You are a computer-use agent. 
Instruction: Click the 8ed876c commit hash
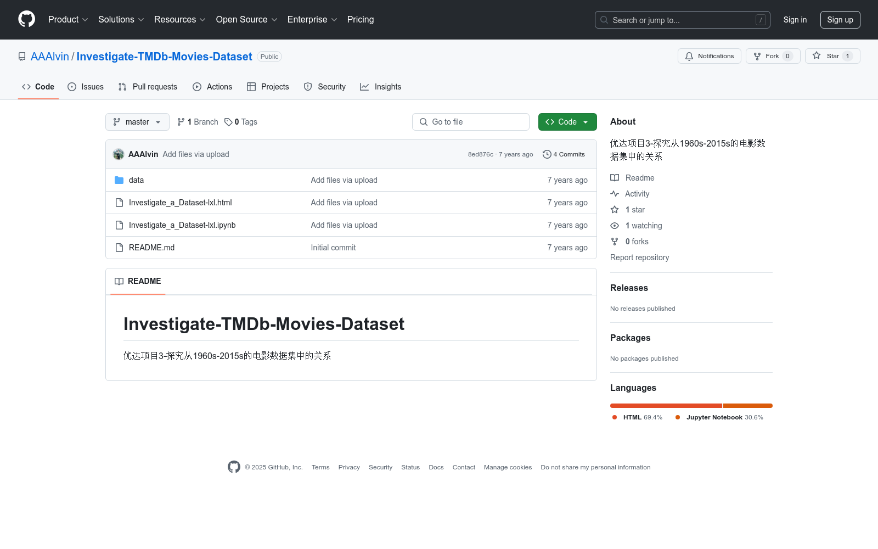(x=481, y=154)
